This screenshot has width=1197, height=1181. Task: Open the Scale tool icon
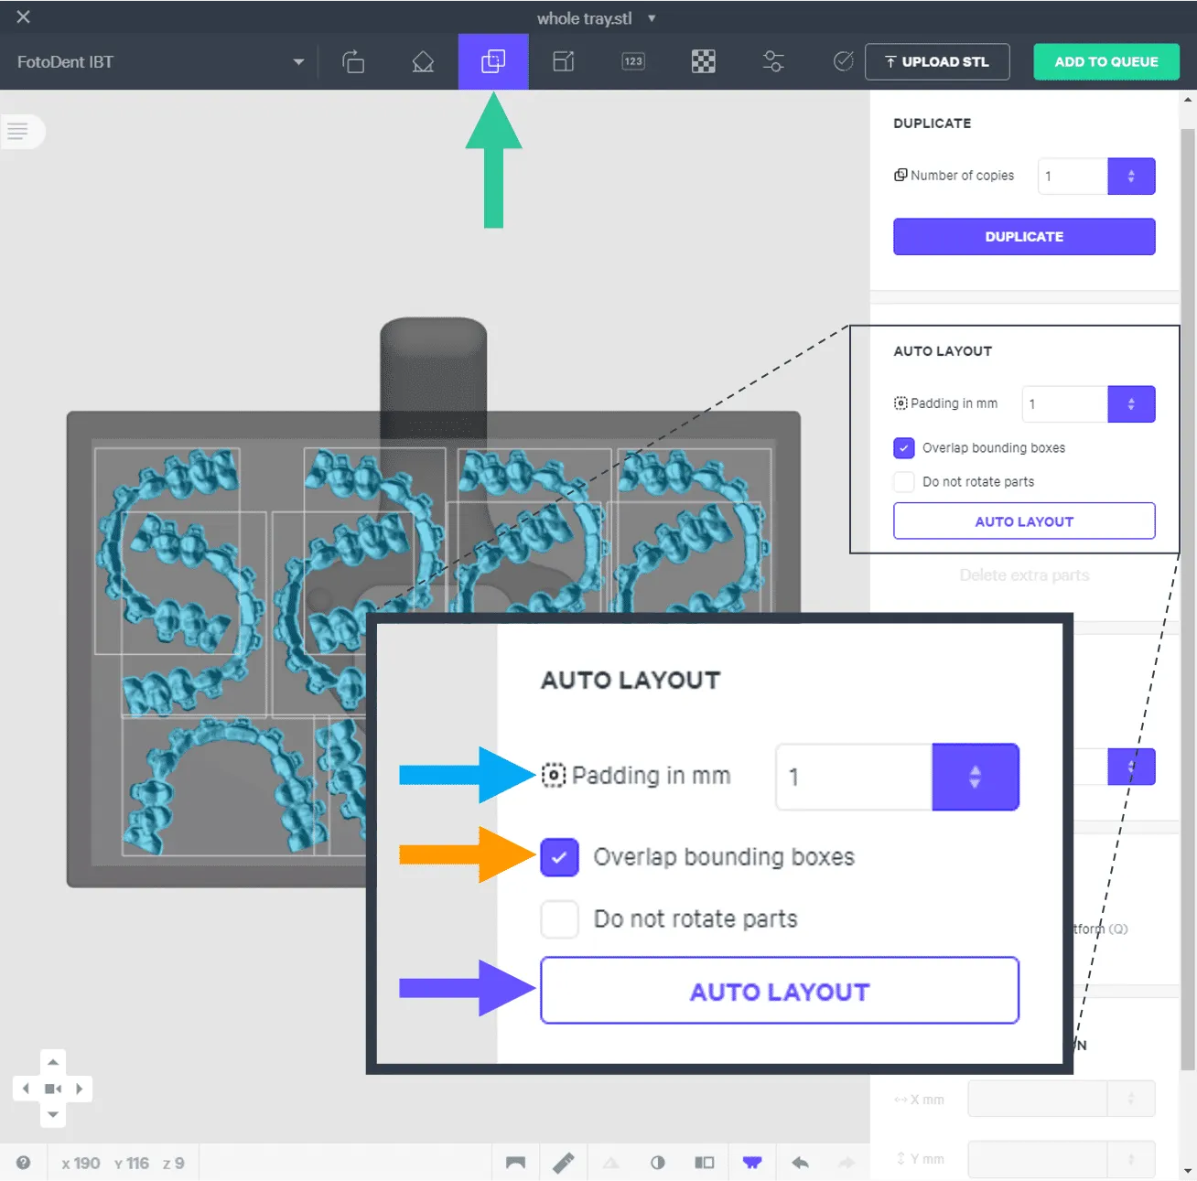564,61
